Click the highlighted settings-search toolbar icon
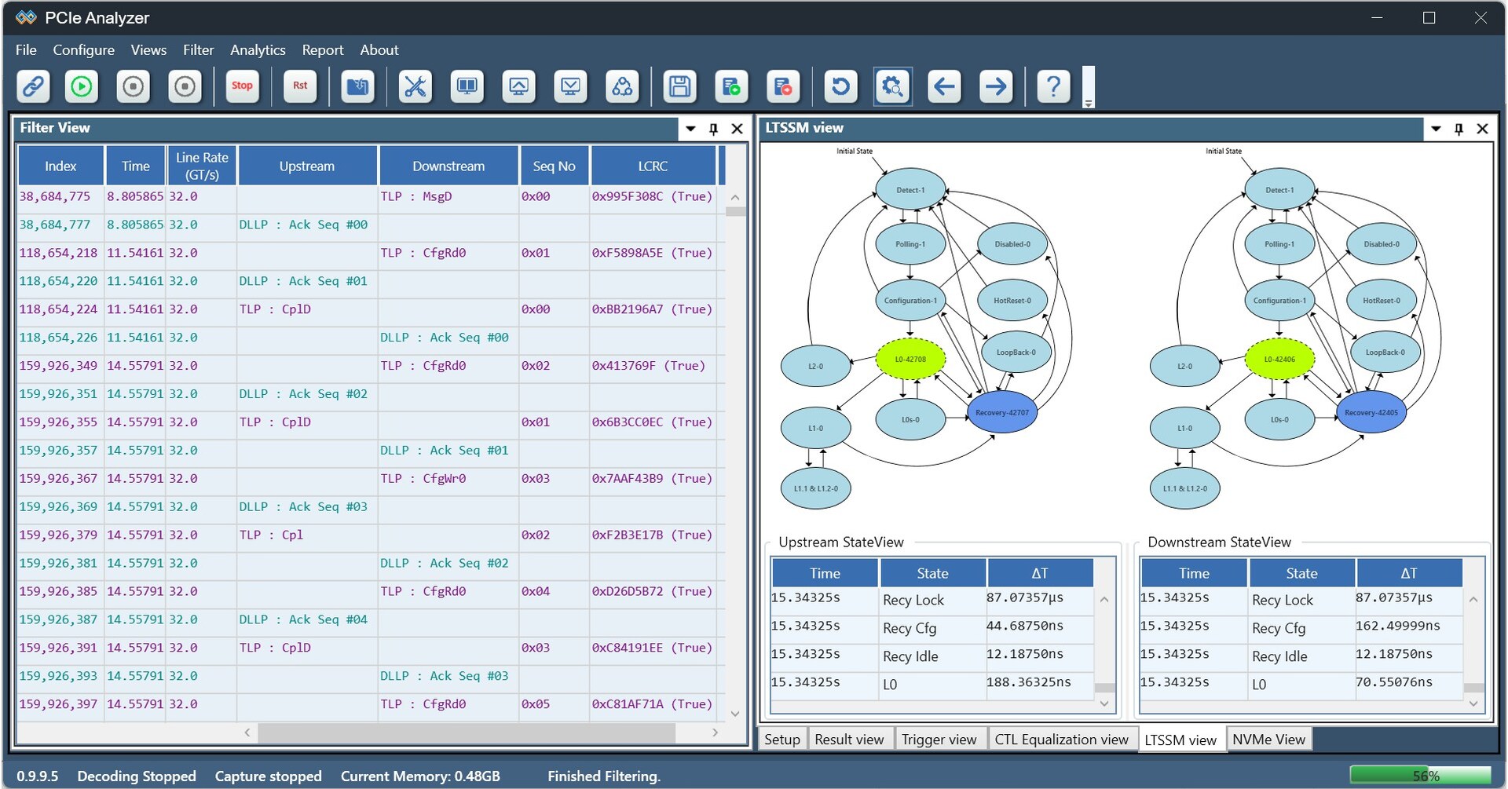Image resolution: width=1508 pixels, height=789 pixels. [x=892, y=86]
